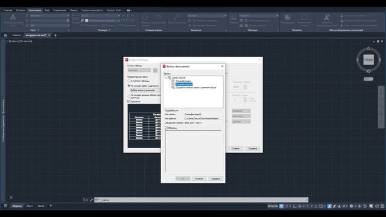
Task: Click the layer color swatch in Размеры panel
Action: tap(87, 20)
